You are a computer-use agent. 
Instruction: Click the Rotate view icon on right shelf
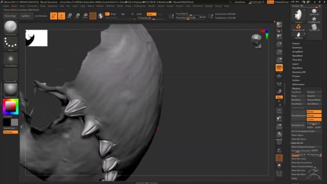279,134
